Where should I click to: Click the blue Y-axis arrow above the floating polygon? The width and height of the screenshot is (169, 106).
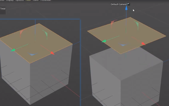126,8
